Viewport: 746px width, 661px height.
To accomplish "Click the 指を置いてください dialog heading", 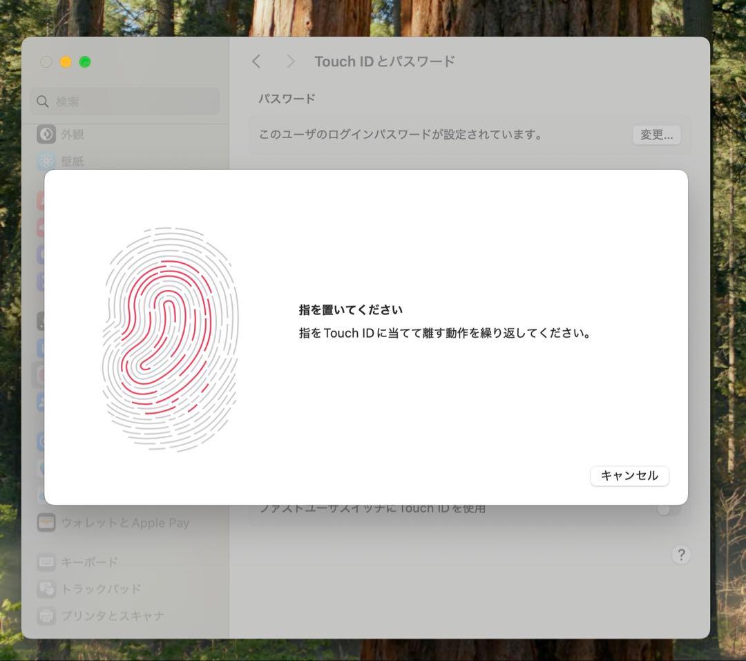I will pos(350,310).
